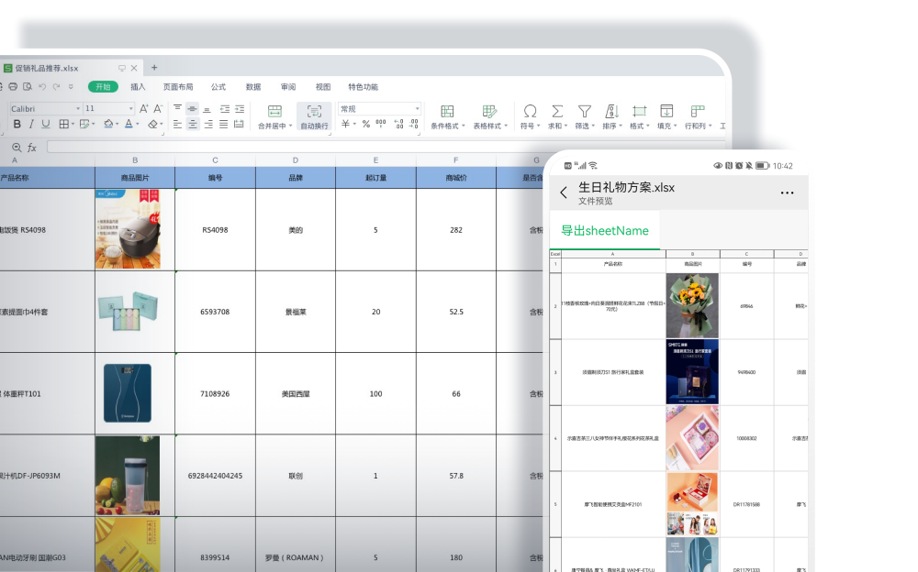Toggle Underline formatting
The height and width of the screenshot is (572, 918).
46,124
